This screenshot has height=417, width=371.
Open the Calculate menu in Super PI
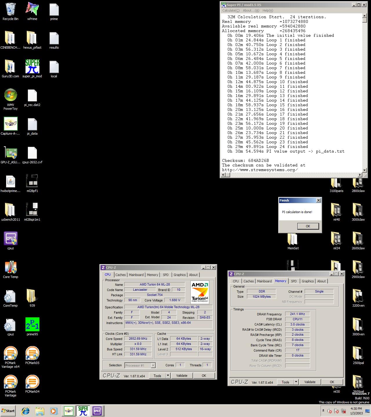(231, 10)
